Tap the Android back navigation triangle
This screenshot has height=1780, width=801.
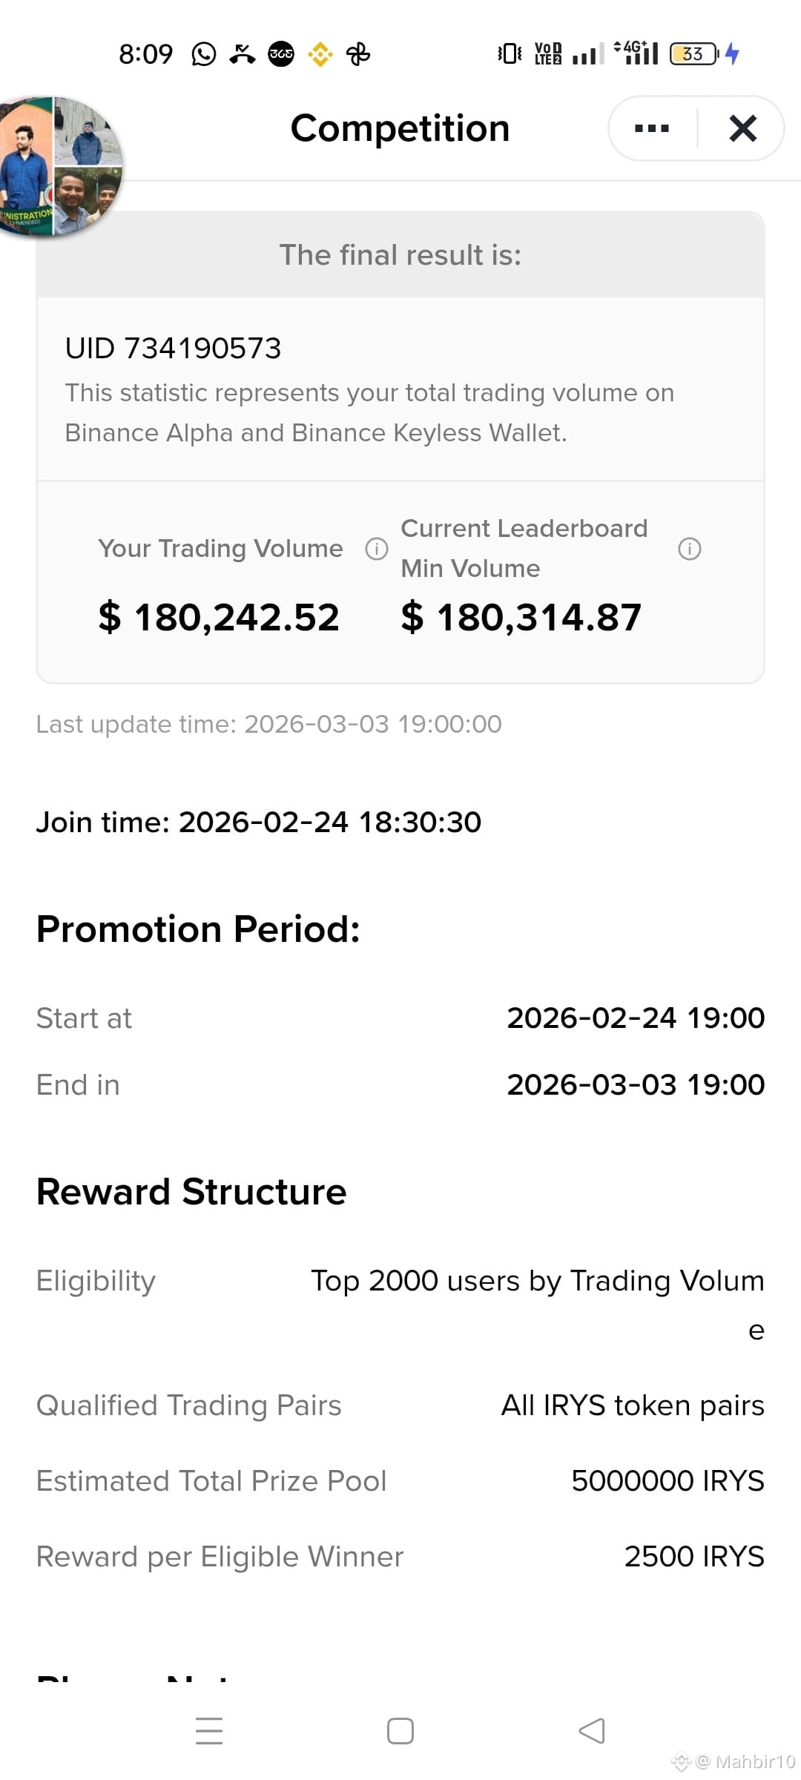(x=592, y=1731)
